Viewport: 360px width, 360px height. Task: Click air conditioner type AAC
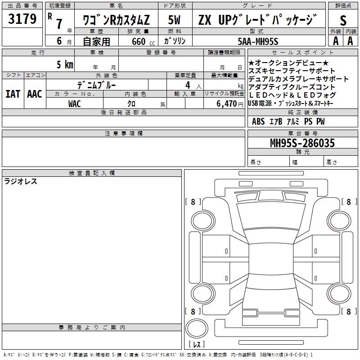[x=35, y=94]
